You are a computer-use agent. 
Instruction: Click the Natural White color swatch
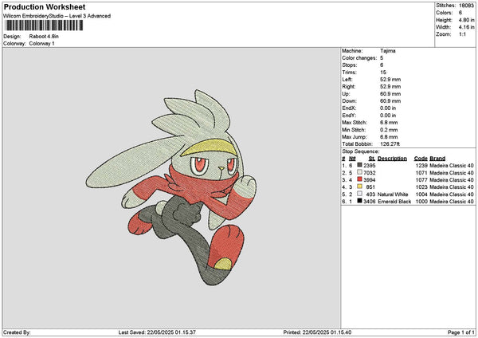[360, 194]
